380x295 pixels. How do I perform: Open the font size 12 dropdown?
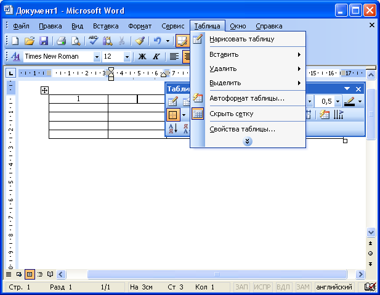click(x=127, y=57)
